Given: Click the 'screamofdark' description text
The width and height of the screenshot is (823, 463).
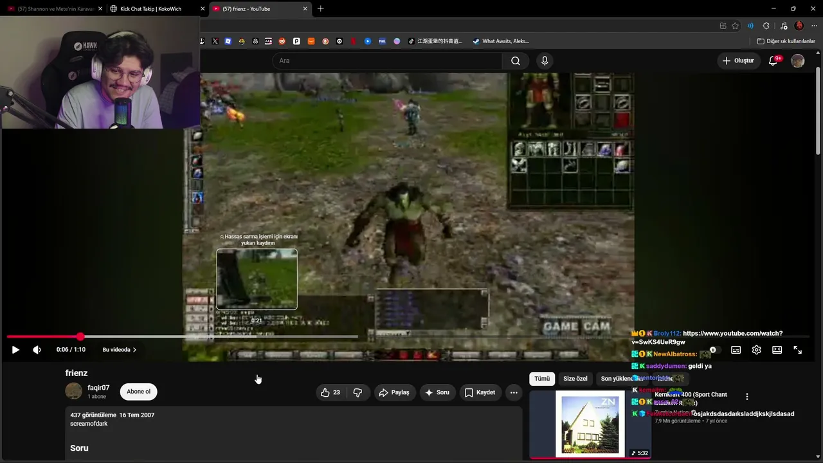Looking at the screenshot, I should tap(89, 424).
